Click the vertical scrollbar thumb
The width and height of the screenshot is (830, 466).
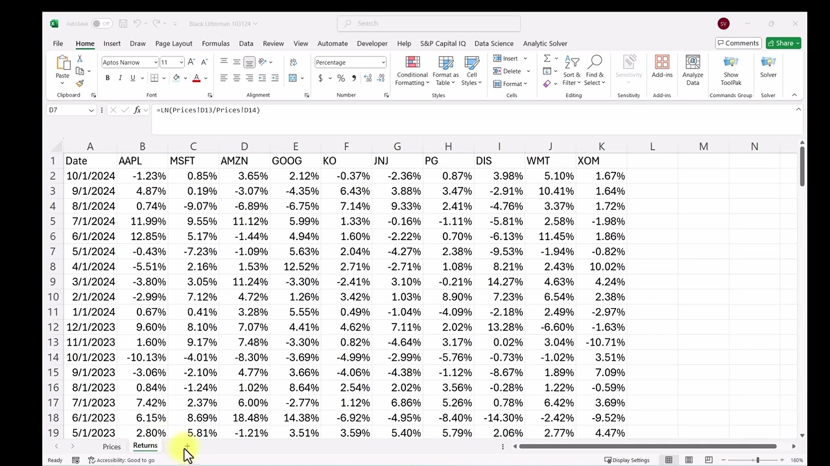pyautogui.click(x=802, y=166)
